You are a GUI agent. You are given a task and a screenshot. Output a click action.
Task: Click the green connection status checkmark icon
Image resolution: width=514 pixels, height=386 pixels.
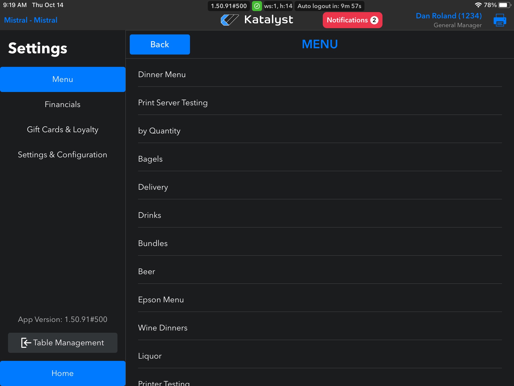click(x=257, y=6)
